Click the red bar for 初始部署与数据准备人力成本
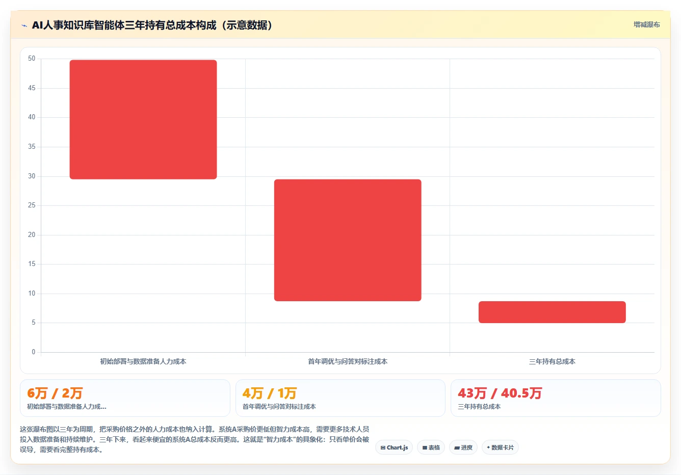 (x=143, y=119)
